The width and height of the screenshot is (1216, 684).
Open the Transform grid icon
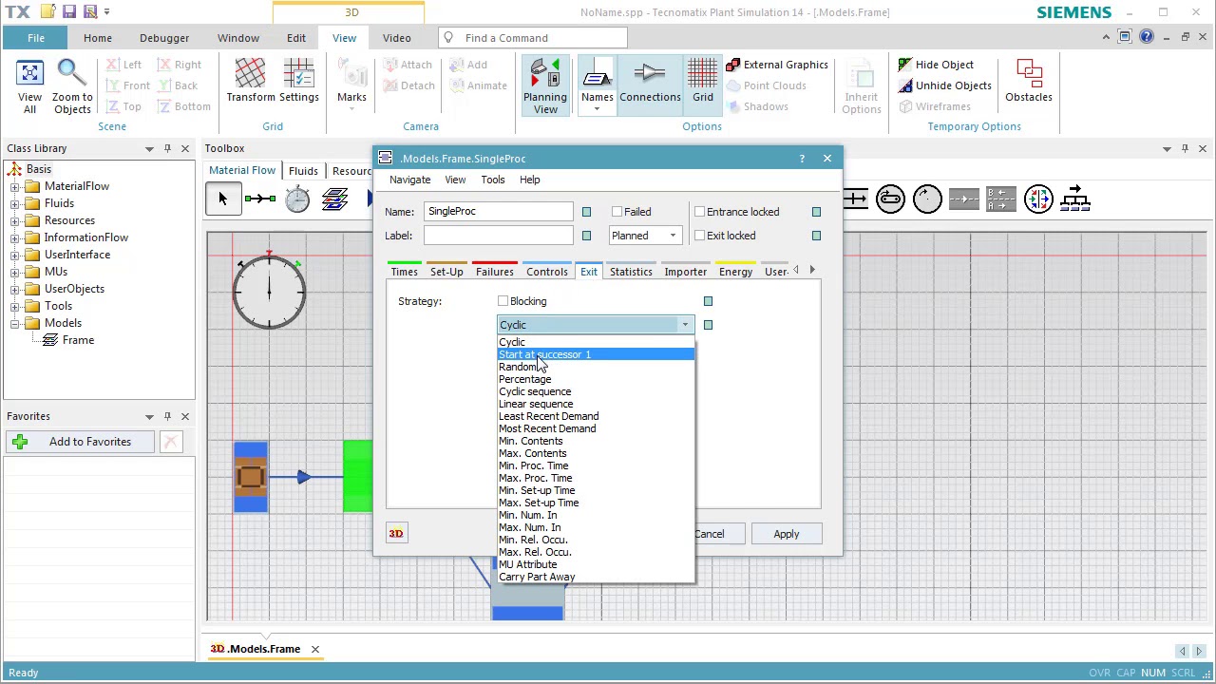coord(250,74)
